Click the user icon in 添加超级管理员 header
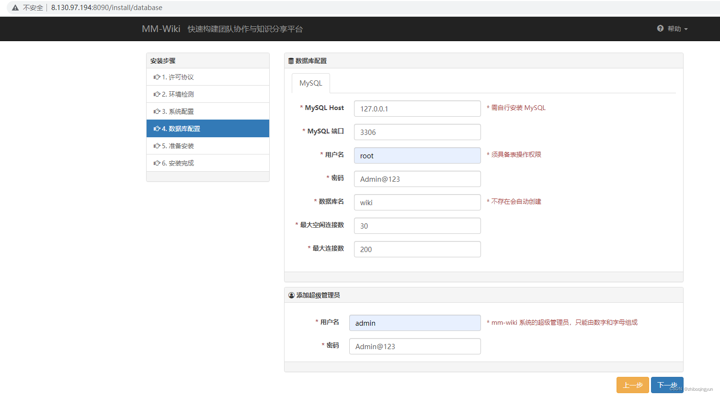The height and width of the screenshot is (396, 720). point(291,295)
